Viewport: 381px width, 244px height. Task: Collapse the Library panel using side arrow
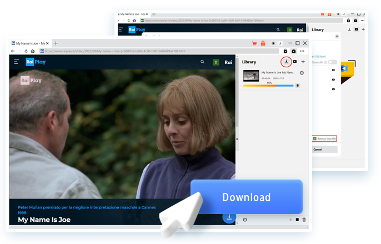tap(237, 139)
